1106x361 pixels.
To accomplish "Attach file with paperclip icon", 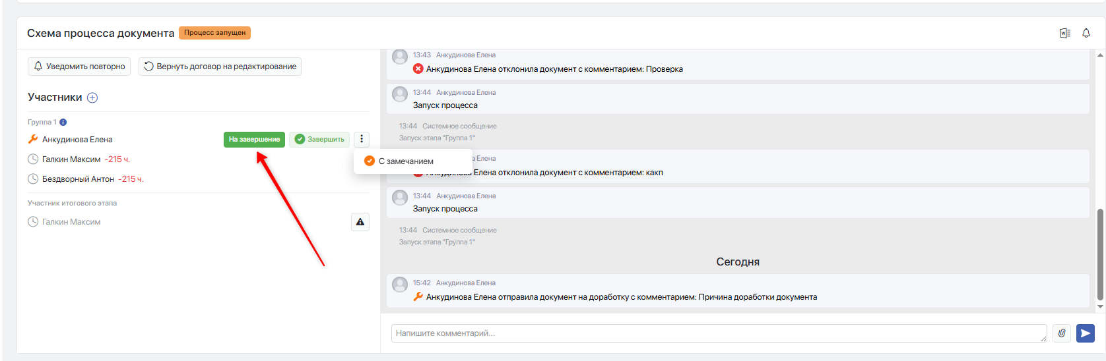I will coord(1062,333).
